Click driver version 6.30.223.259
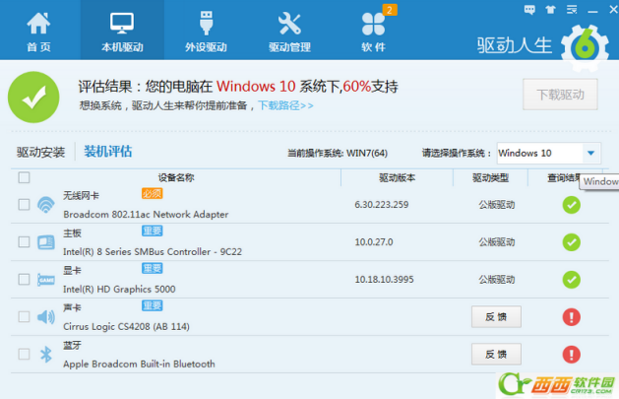This screenshot has width=619, height=399. coord(382,205)
